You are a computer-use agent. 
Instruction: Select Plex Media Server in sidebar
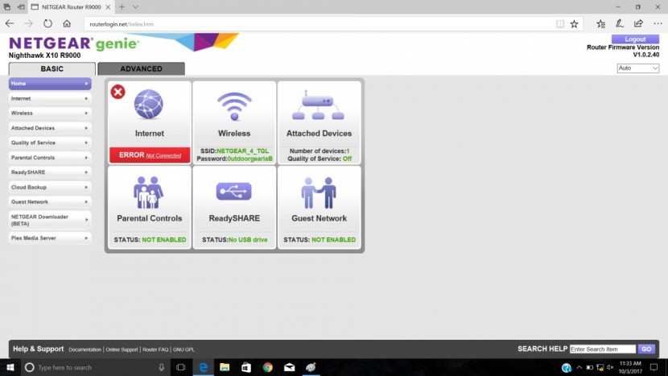pos(50,238)
